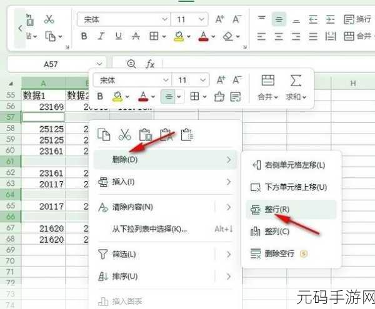Image resolution: width=375 pixels, height=309 pixels.
Task: Click the Name Box showing A57
Action: (51, 64)
